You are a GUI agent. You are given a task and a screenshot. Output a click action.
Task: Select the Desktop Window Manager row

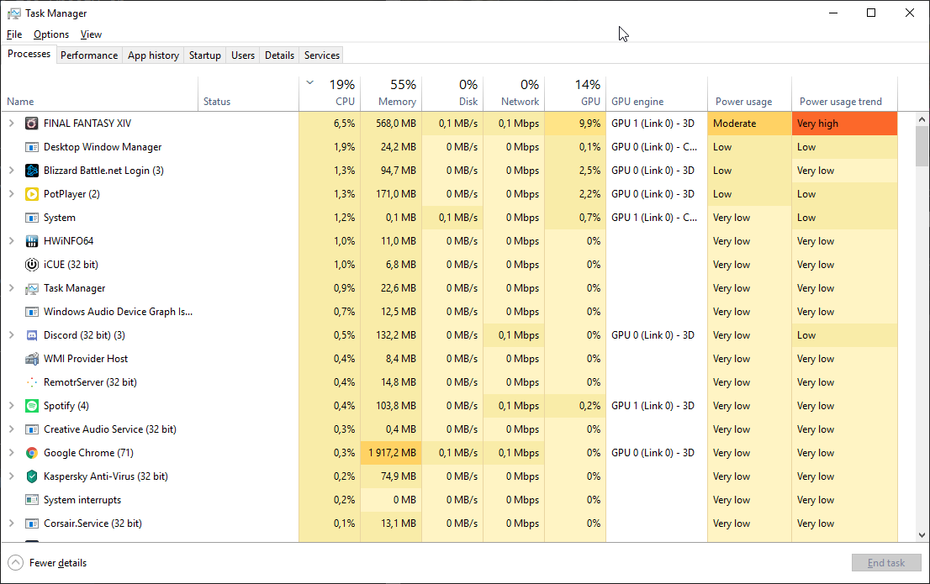pos(102,147)
